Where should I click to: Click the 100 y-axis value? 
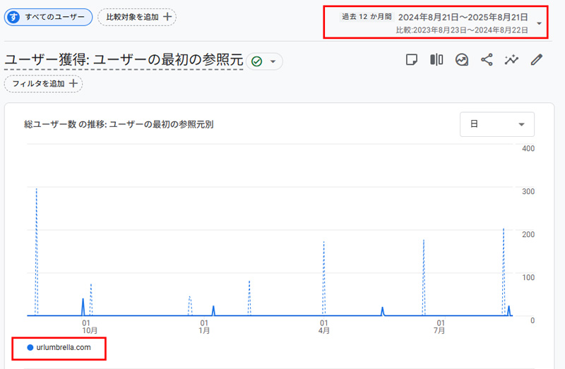pyautogui.click(x=528, y=277)
